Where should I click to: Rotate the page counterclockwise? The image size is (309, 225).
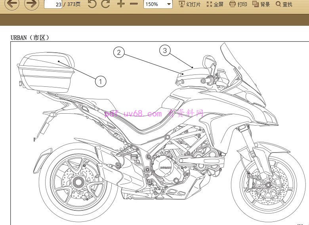click(x=92, y=4)
